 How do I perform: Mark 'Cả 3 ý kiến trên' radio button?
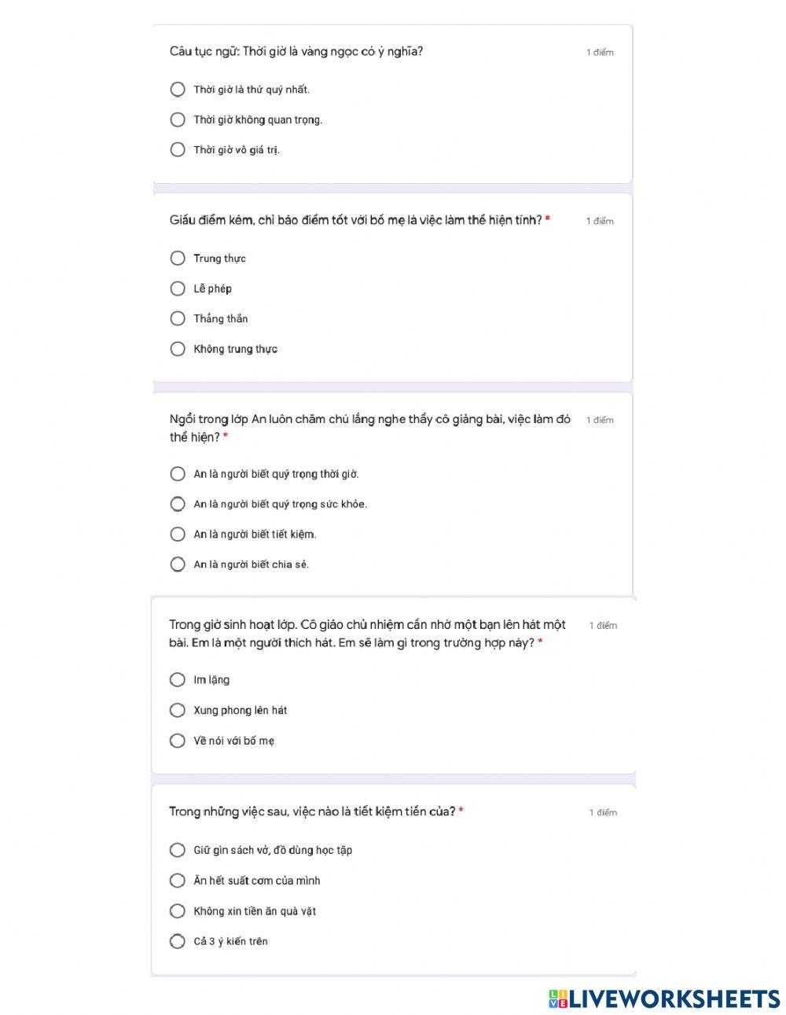click(178, 941)
